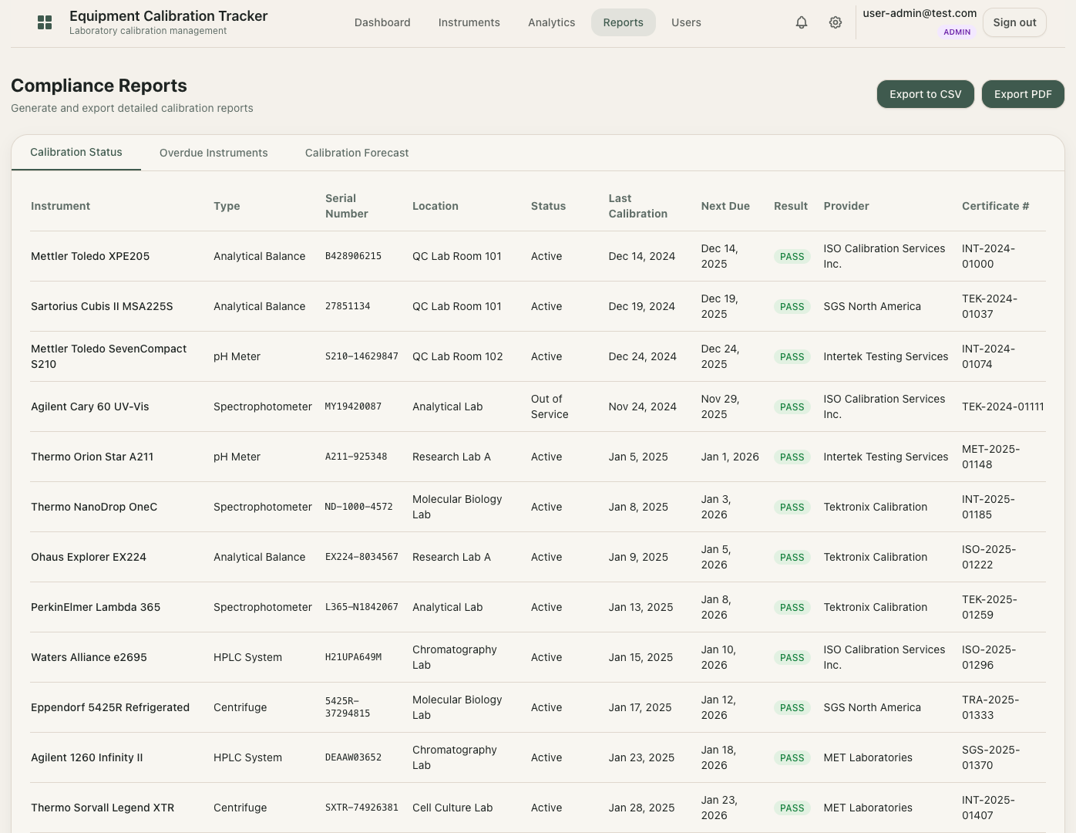Select the PASS badge on the Agilent Cary 60 row
Screen dimensions: 1076x833
point(792,406)
